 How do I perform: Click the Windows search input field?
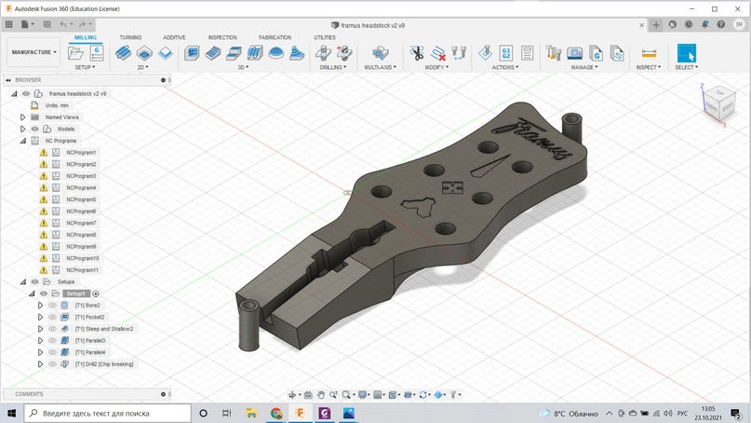[107, 413]
